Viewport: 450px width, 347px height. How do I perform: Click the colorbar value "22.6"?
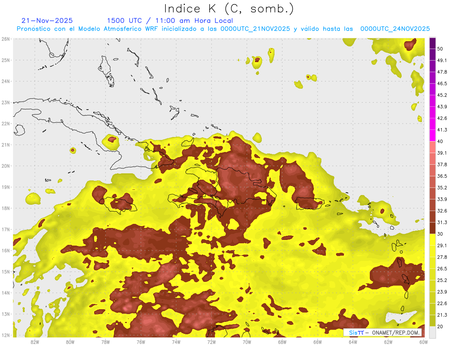[442, 304]
